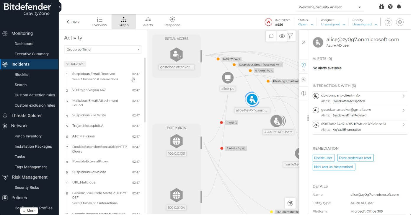This screenshot has width=411, height=215.
Task: Click the Disable User button
Action: coord(323,158)
